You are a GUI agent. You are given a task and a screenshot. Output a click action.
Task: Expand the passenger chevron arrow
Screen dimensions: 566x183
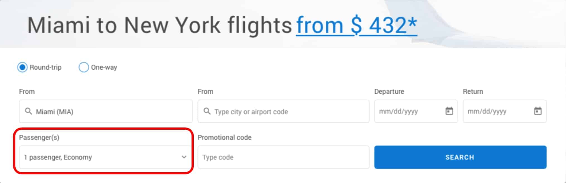pyautogui.click(x=184, y=157)
